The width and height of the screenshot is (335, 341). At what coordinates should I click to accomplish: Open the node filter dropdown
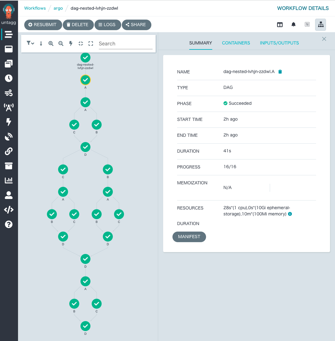(x=30, y=44)
